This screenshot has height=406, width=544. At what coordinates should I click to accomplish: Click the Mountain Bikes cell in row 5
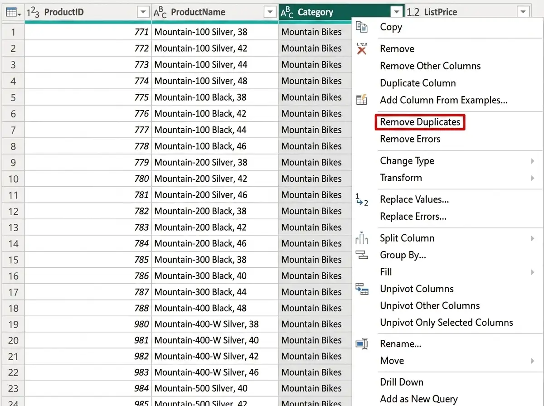click(x=316, y=97)
